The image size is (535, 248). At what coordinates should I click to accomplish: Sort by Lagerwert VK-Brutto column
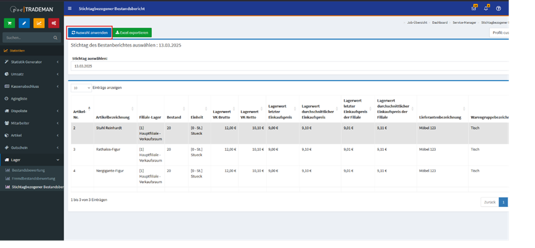224,109
